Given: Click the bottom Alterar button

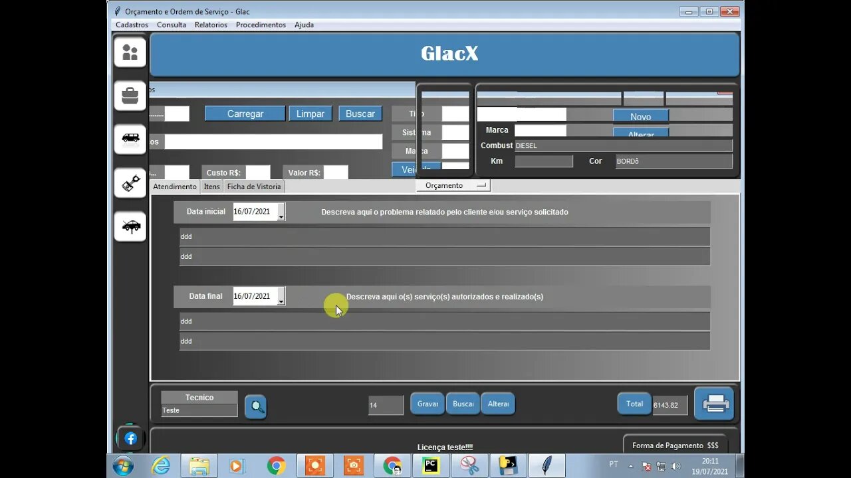Looking at the screenshot, I should [498, 404].
